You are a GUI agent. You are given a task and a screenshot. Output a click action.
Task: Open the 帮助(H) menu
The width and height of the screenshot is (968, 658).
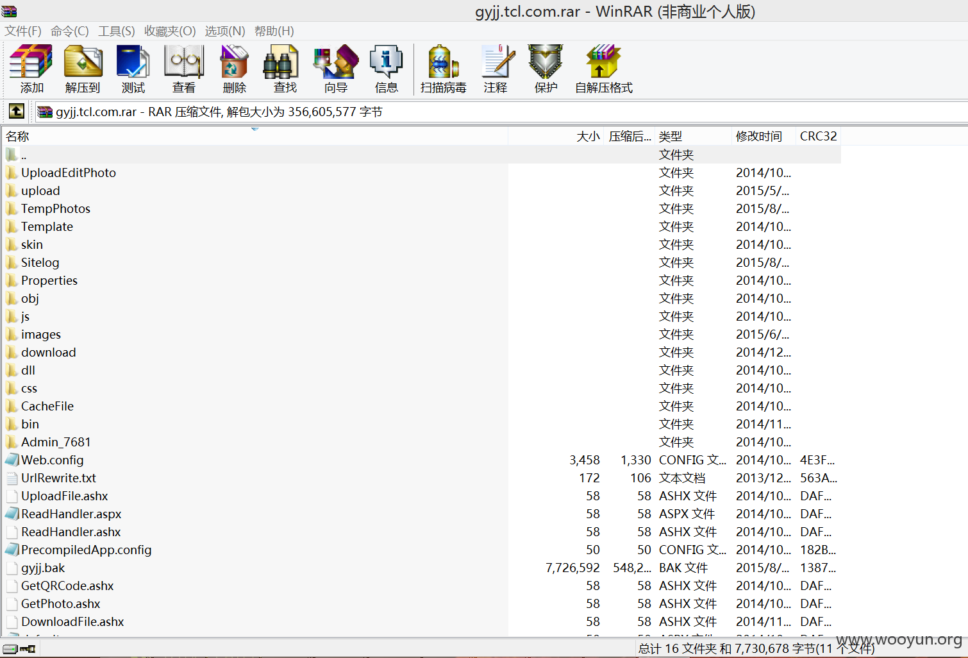(x=274, y=31)
